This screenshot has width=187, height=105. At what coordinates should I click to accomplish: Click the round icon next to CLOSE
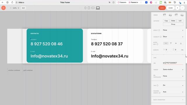(177, 8)
